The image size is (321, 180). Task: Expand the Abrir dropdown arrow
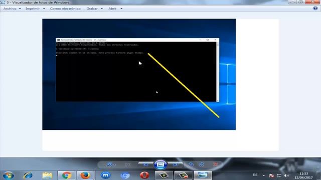tap(121, 8)
